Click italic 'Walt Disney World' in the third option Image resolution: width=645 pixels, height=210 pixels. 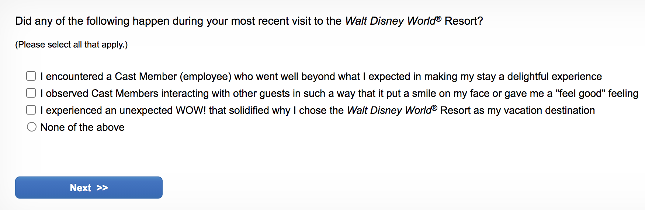[389, 111]
